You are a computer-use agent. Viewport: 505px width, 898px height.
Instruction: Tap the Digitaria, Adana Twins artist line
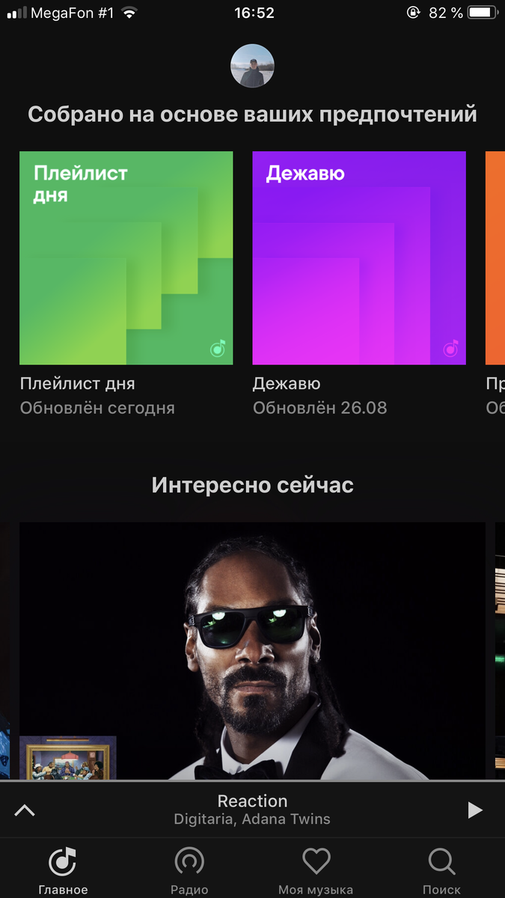click(252, 819)
